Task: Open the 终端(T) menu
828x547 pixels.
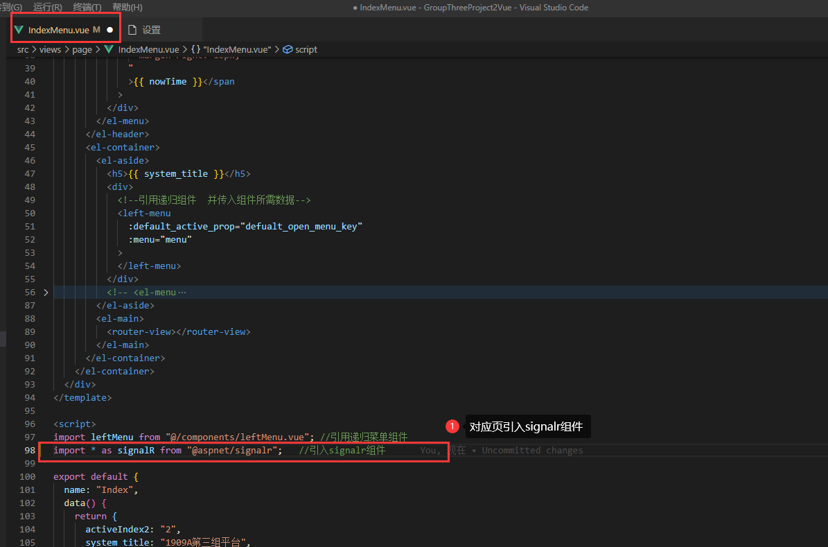Action: click(x=87, y=7)
